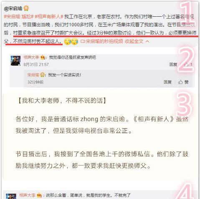Screen dimensions: 200x199
Task: Click the collapse chevron after 收起全文
Action: tap(147, 41)
